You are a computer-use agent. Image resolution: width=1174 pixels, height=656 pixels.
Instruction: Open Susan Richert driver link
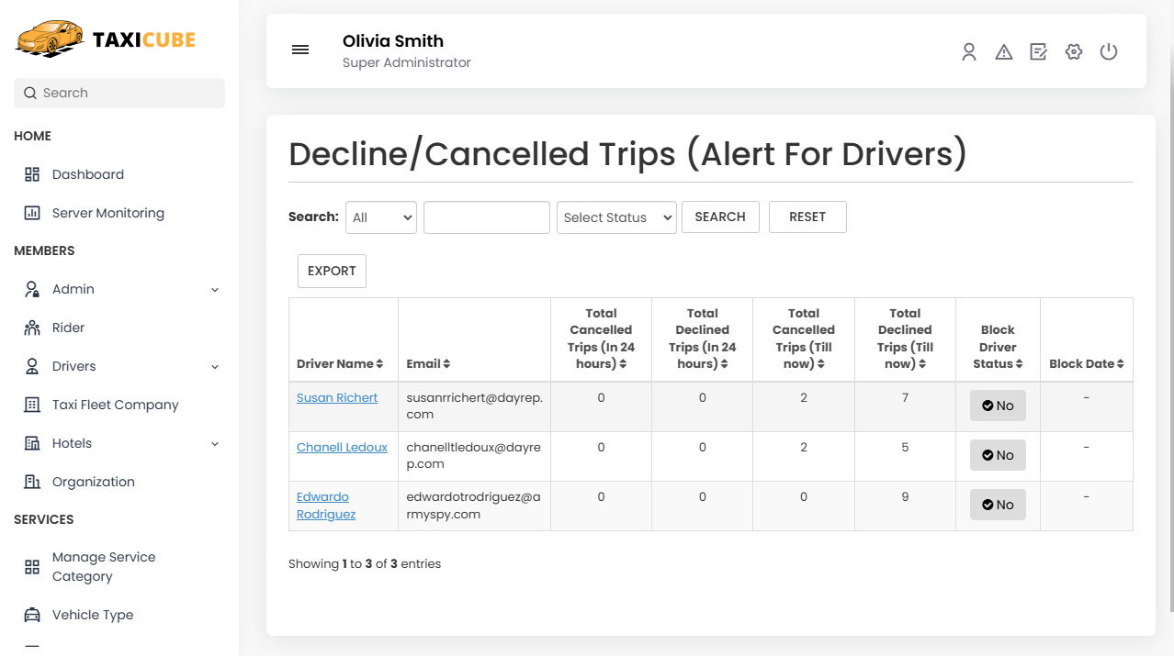tap(336, 397)
